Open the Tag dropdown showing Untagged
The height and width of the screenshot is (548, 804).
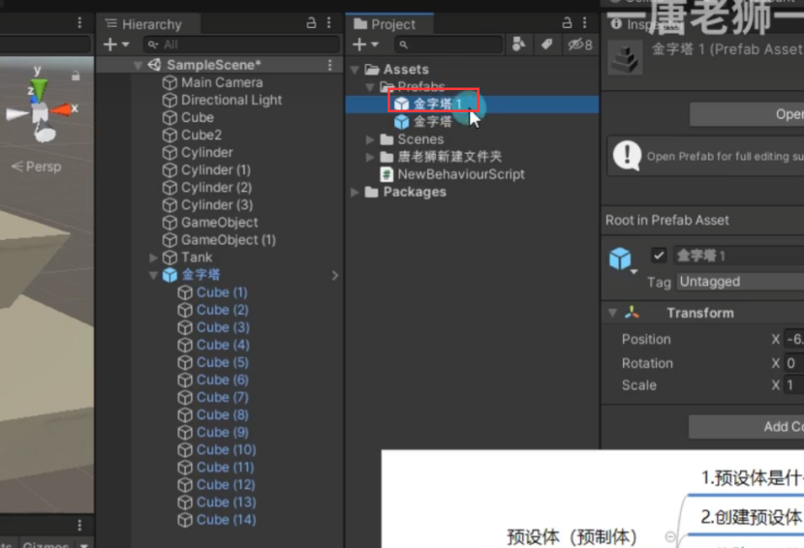[739, 282]
